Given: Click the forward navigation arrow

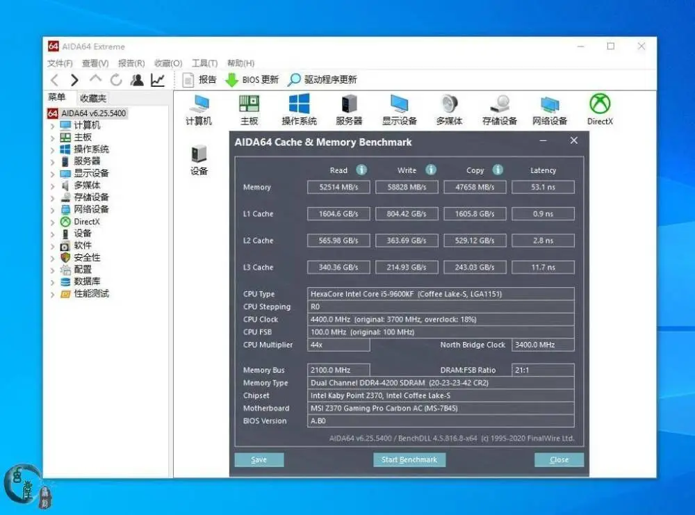Looking at the screenshot, I should pyautogui.click(x=74, y=80).
